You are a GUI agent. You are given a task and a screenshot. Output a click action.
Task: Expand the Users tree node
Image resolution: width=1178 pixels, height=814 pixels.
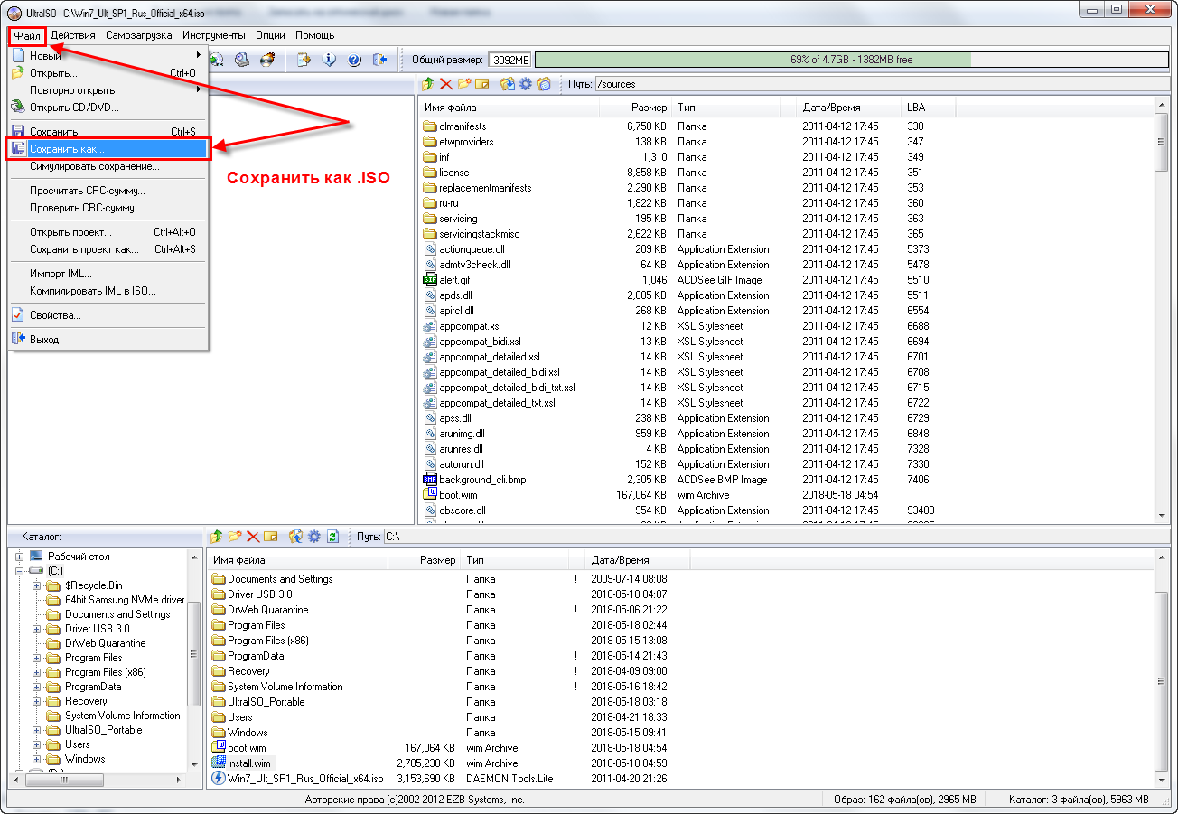[x=37, y=744]
